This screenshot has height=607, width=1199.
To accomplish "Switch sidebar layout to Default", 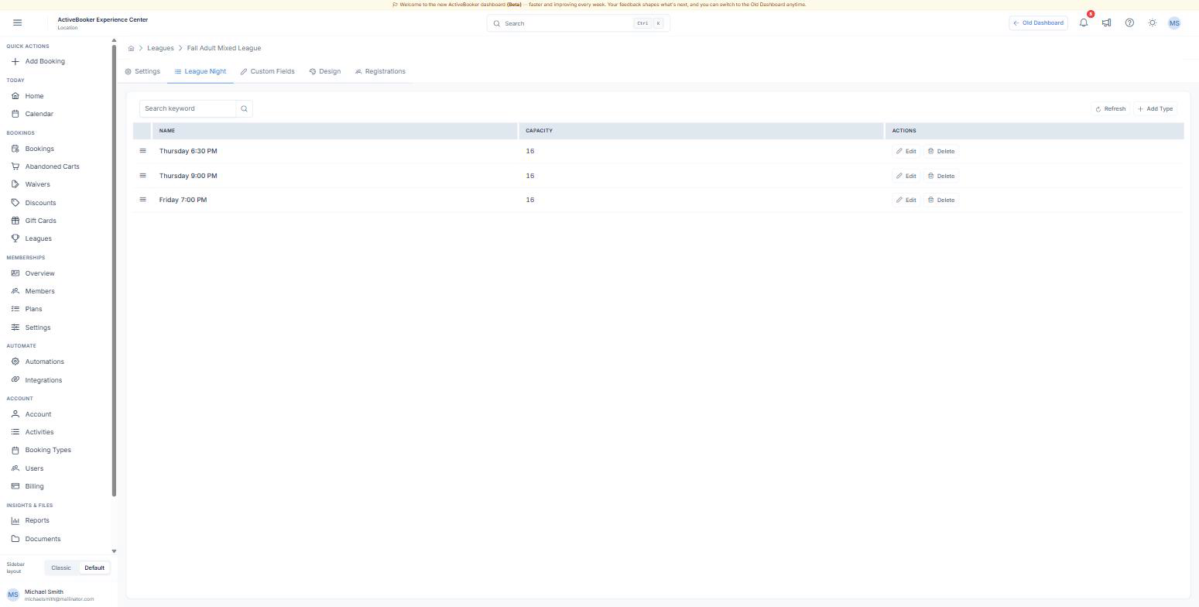I will [94, 568].
